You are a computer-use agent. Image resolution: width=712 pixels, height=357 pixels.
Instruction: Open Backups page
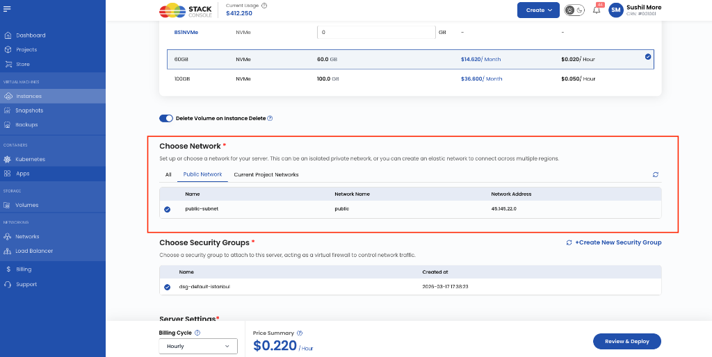pyautogui.click(x=26, y=124)
